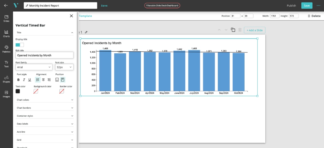The width and height of the screenshot is (324, 148).
Task: Select the July/2024 bar in chart
Action: pyautogui.click(x=194, y=70)
